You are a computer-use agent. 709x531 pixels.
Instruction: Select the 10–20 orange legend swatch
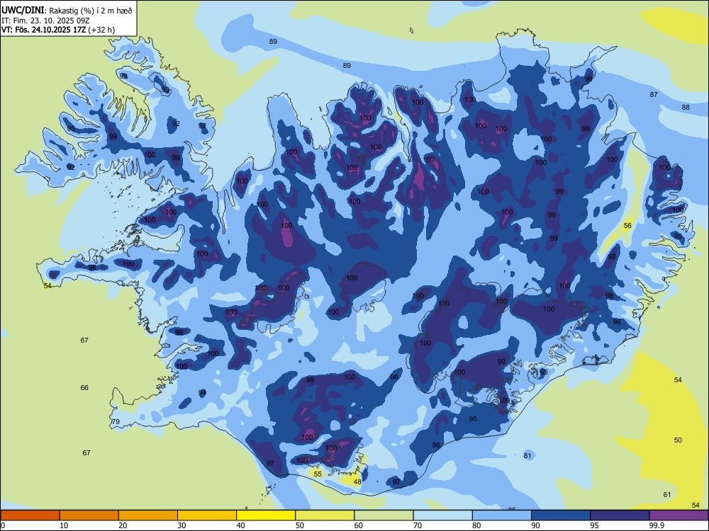pos(89,515)
